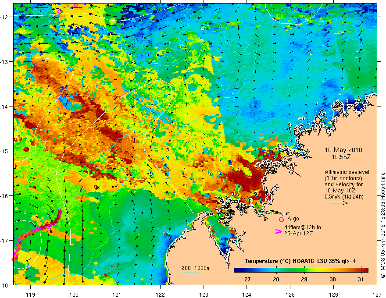Viewport: 386px width, 298px height.
Task: Click the 0.5m/s velocity scale arrow
Action: click(339, 203)
